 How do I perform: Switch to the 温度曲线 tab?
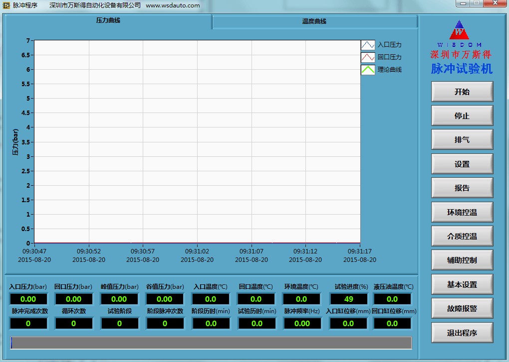pyautogui.click(x=314, y=21)
